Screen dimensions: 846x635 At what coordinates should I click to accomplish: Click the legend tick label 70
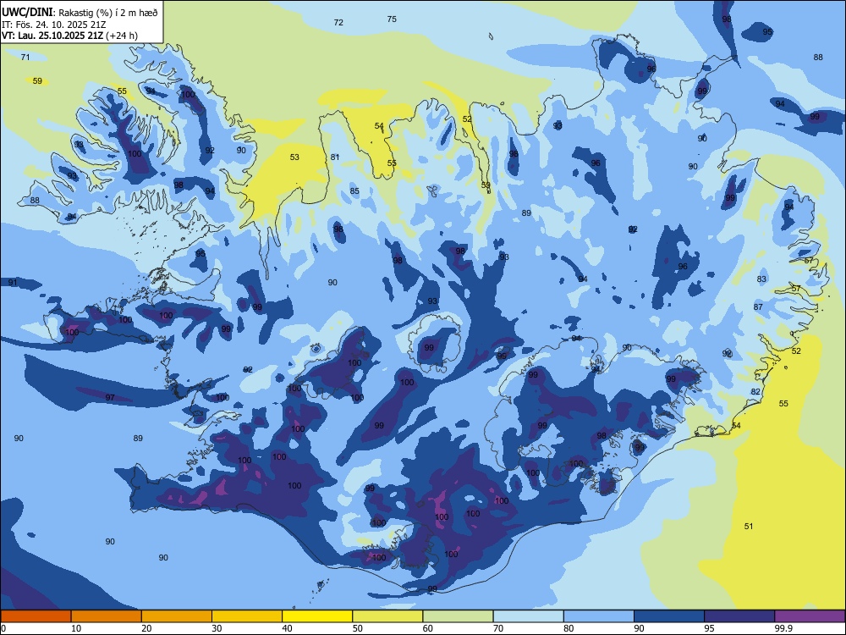tap(498, 628)
